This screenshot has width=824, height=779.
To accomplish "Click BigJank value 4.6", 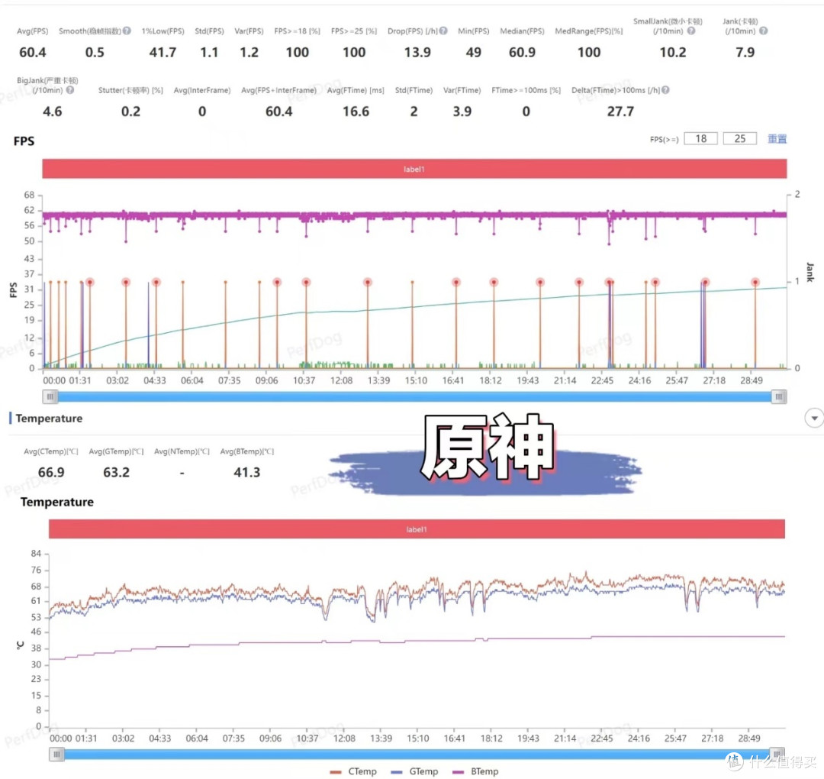I will point(53,112).
